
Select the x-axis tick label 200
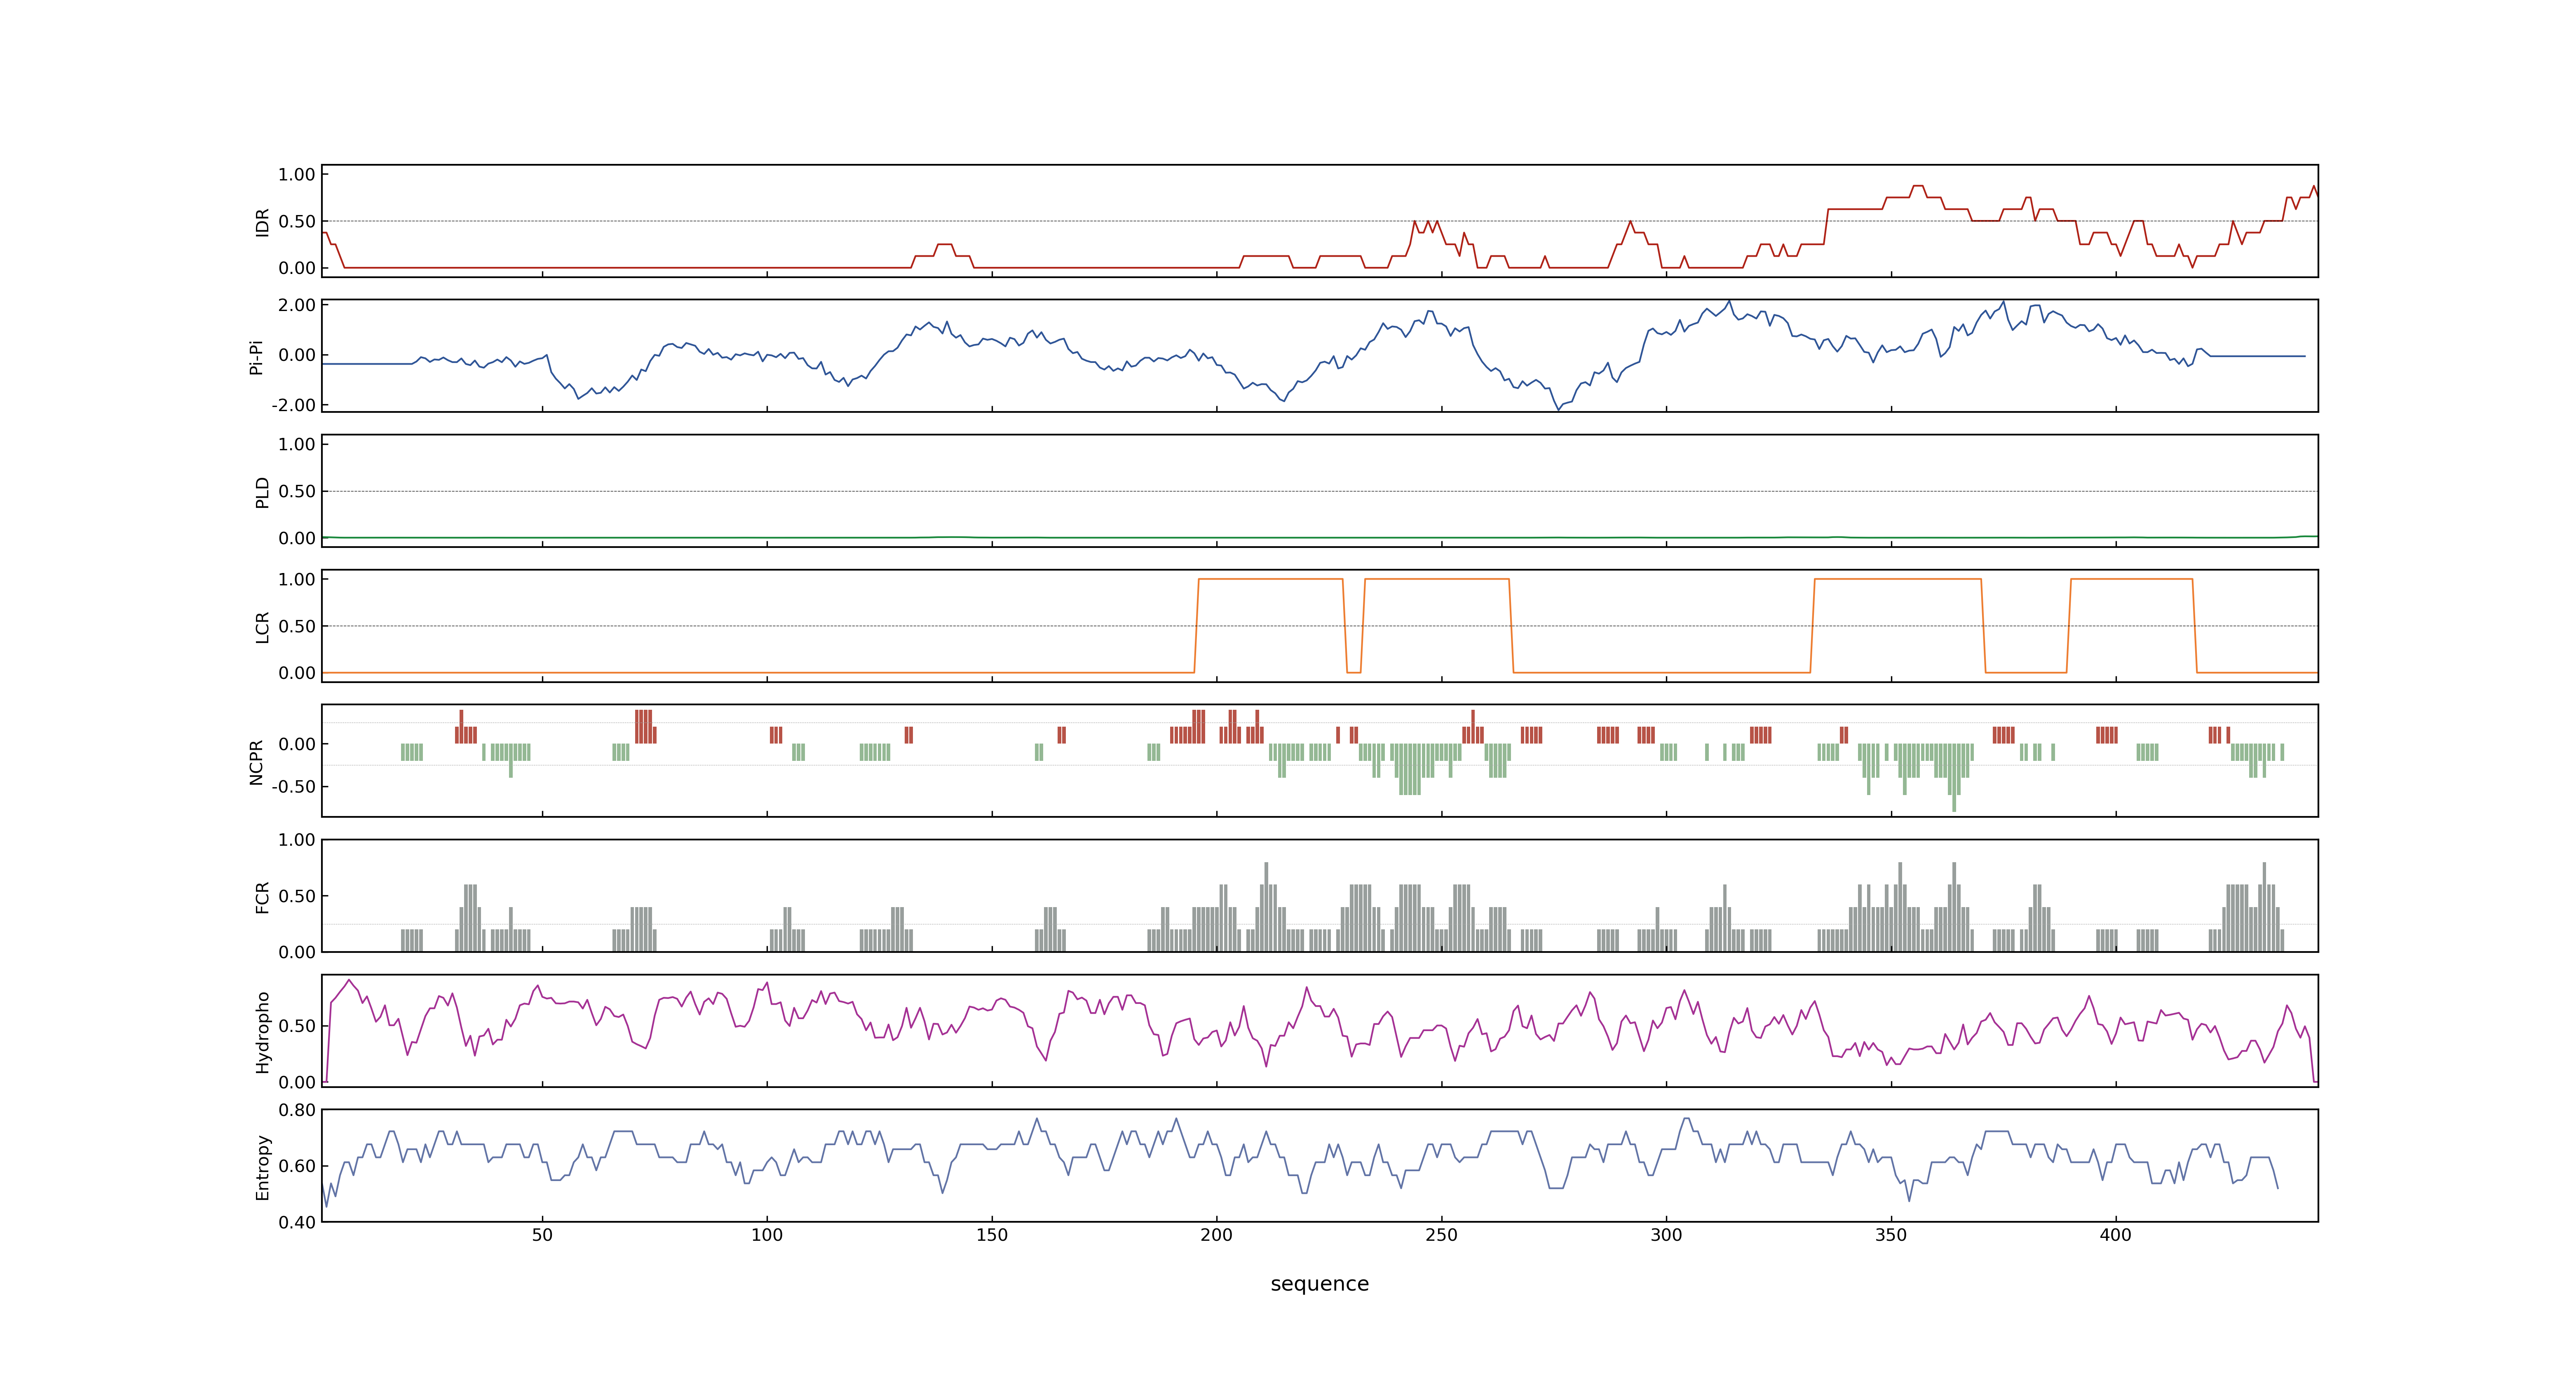(x=1217, y=1235)
